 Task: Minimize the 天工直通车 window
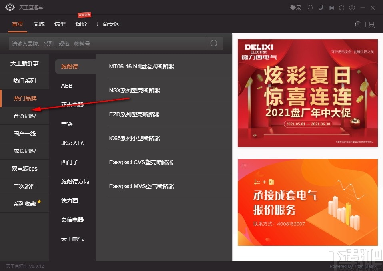tap(363, 8)
